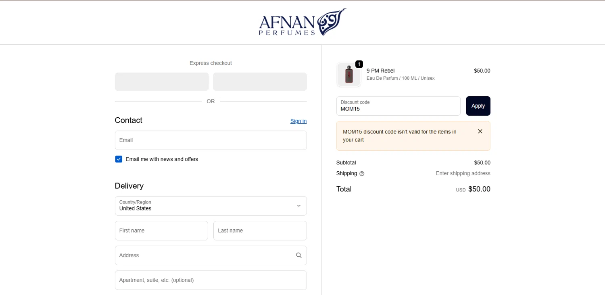
Task: Uncheck Email me with news and offers
Action: click(119, 159)
